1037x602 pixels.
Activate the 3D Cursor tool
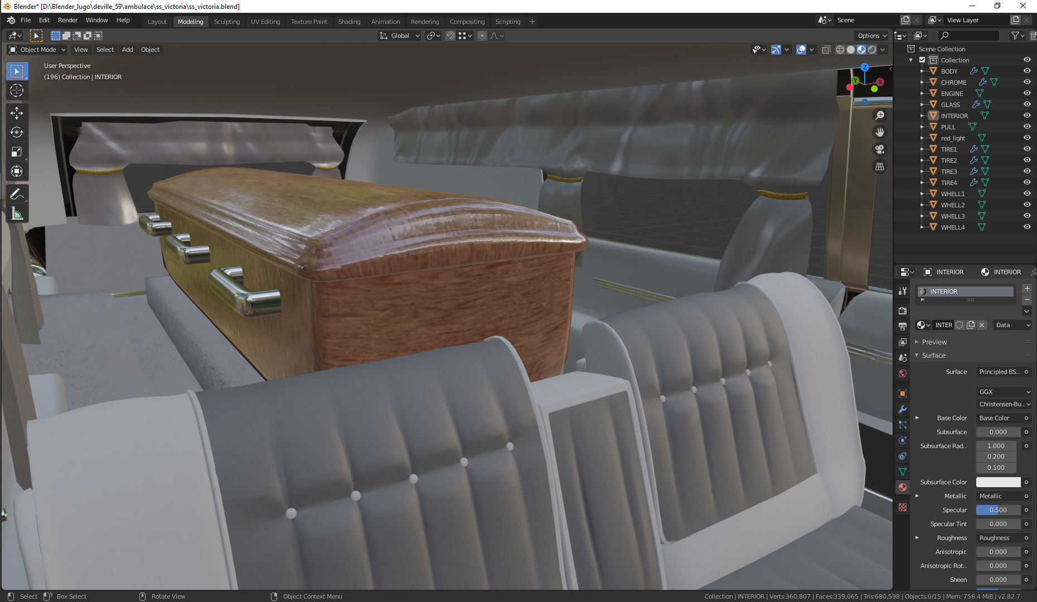[17, 91]
